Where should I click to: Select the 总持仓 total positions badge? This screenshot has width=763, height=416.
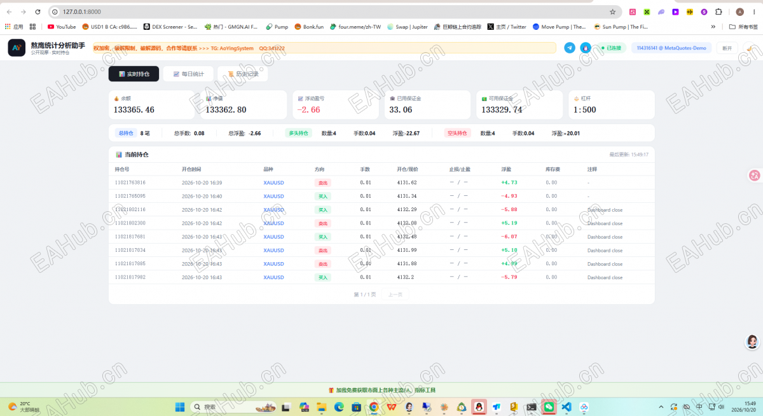tap(126, 133)
